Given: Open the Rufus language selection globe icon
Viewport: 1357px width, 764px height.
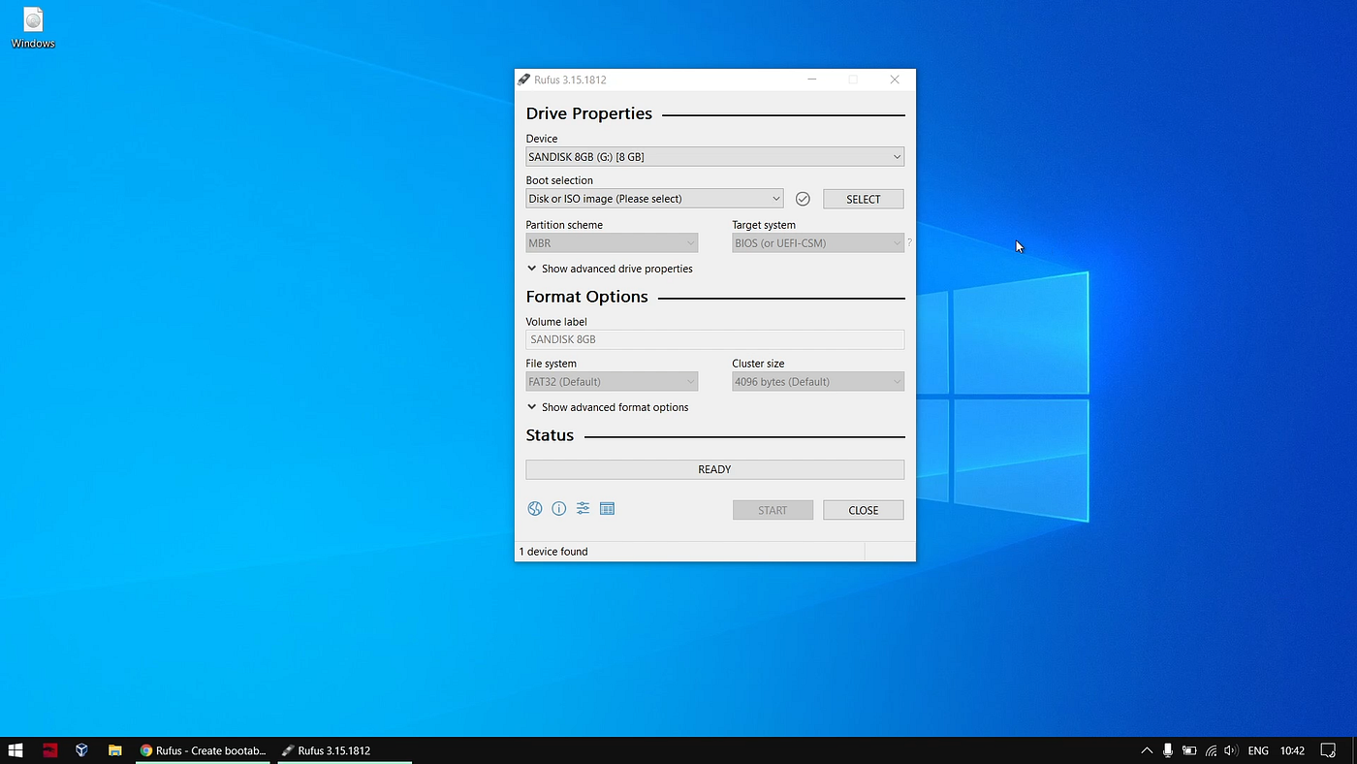Looking at the screenshot, I should 535,508.
